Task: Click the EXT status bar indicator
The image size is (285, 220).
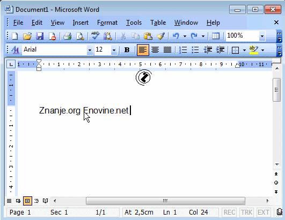Action: [264, 212]
